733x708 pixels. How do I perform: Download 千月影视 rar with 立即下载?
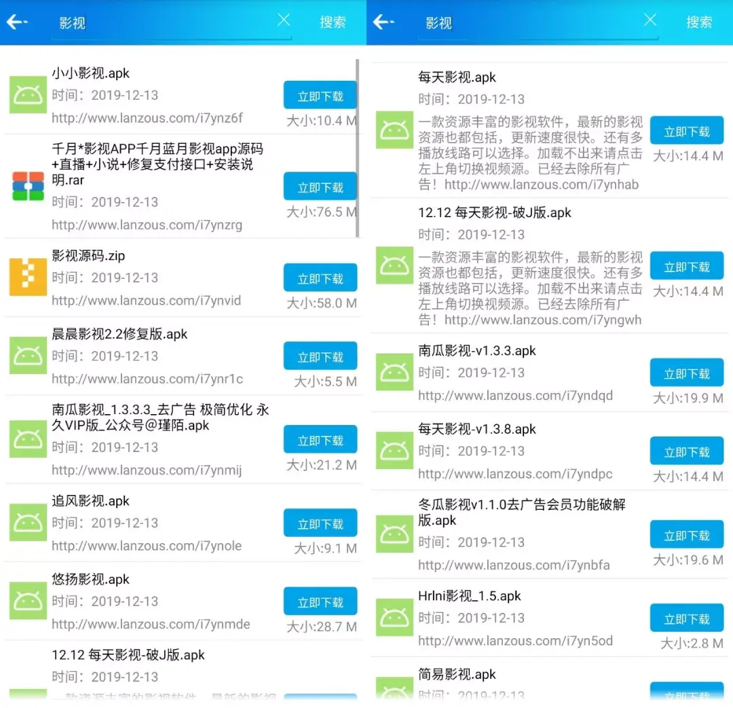(320, 186)
